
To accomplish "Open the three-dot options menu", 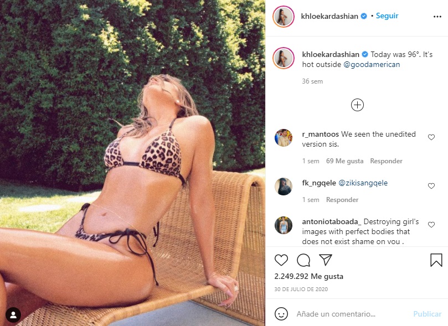I will (x=437, y=17).
